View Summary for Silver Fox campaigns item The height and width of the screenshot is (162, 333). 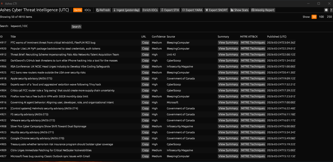click(228, 126)
